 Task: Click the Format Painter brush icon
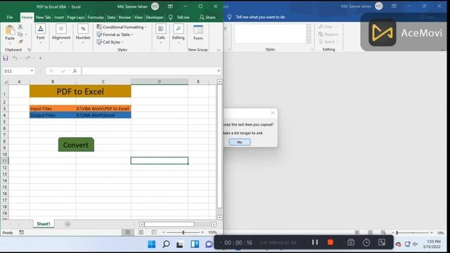pos(20,42)
